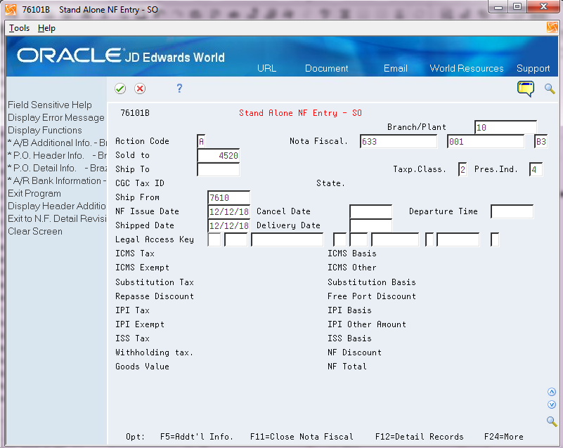Click the Sold to field
This screenshot has height=448, width=563.
219,155
